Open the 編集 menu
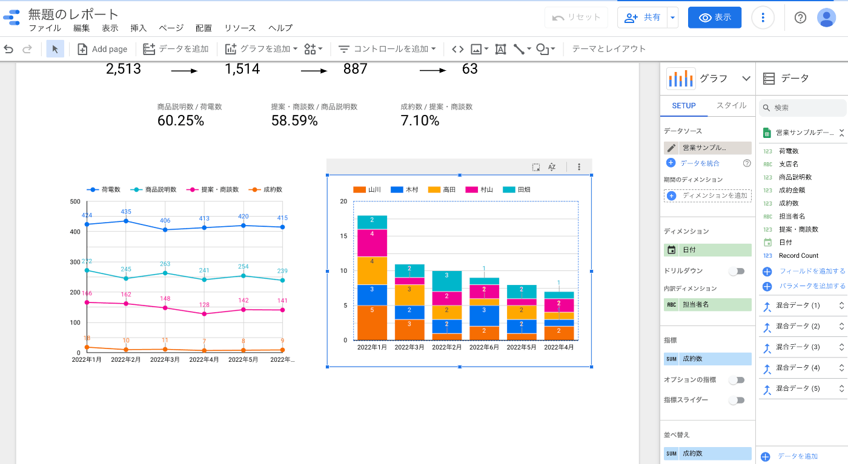 [x=82, y=28]
